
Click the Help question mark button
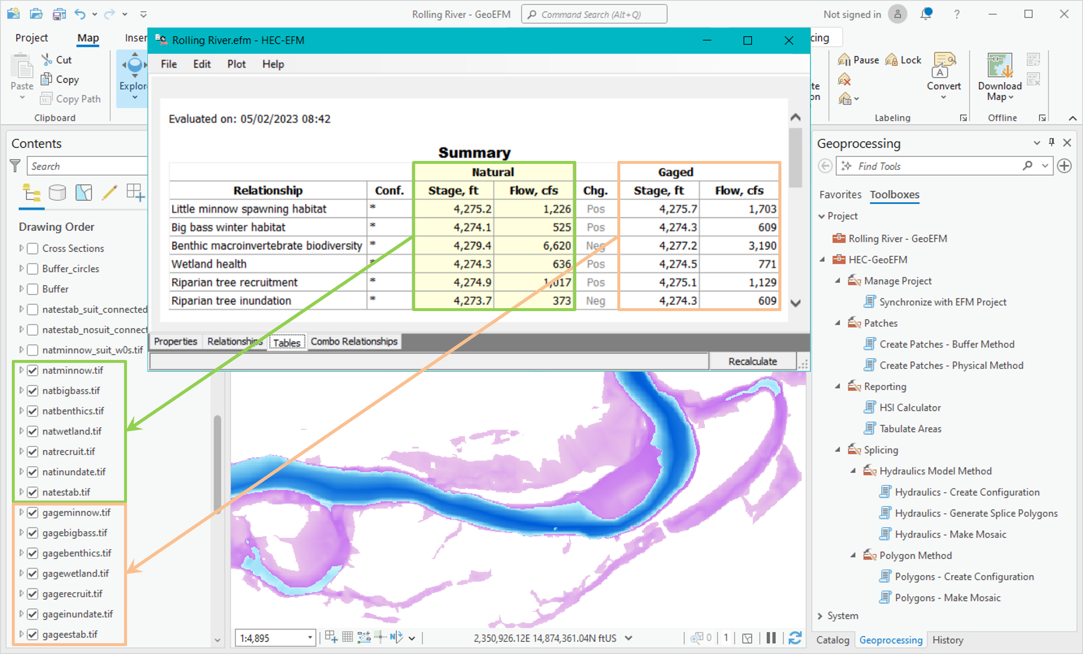(x=956, y=14)
